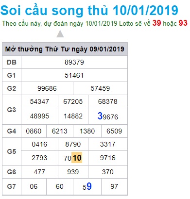Image resolution: width=190 pixels, height=199 pixels.
Task: Click the gray triangle arrow above the table
Action: (60, 34)
